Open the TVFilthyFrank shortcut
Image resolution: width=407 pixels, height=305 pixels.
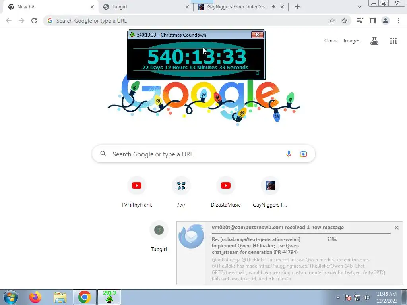[x=137, y=192]
